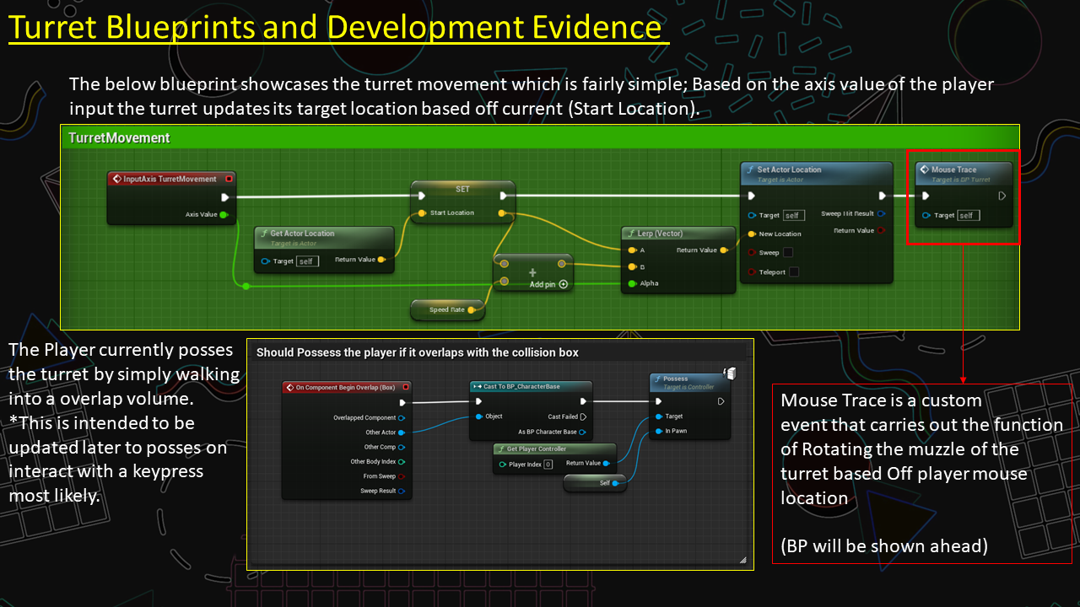
Task: Enable the Sweep checkbox on Set Actor Location
Action: (787, 252)
